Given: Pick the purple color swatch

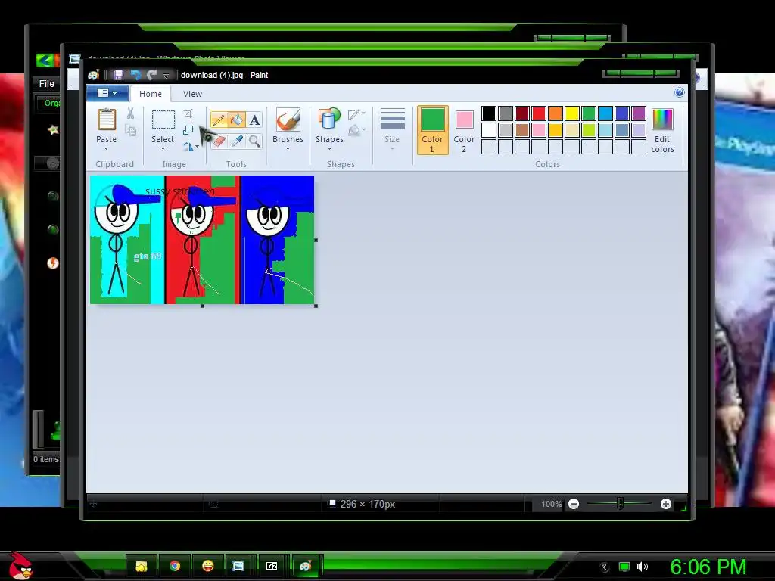Looking at the screenshot, I should click(x=639, y=113).
